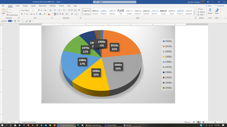Click the Share button
The image size is (227, 127).
[x=209, y=5]
